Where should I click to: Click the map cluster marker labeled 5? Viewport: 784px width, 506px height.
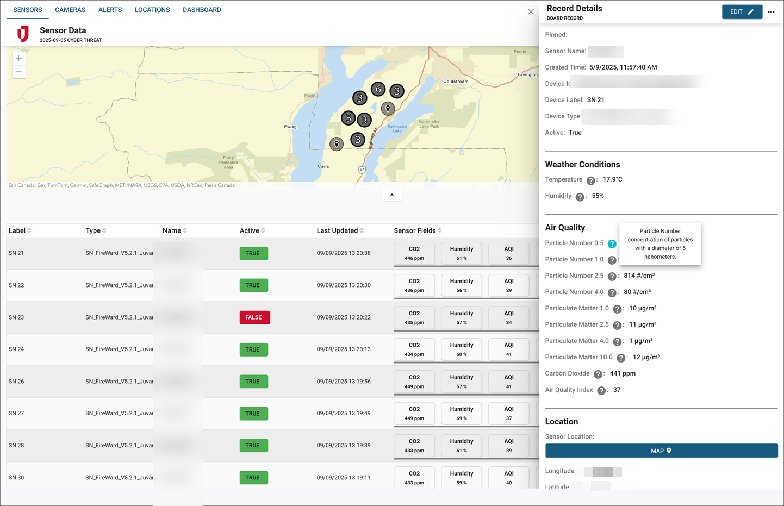pos(349,118)
